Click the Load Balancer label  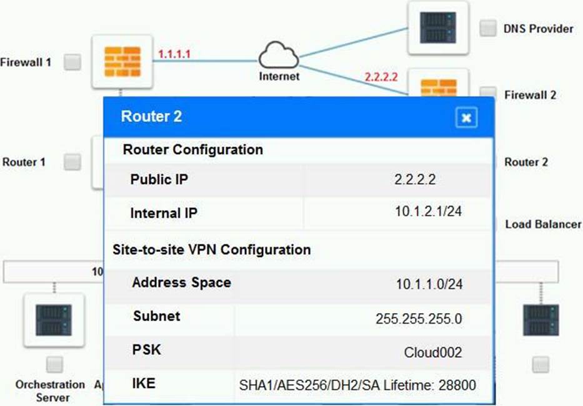coord(543,224)
